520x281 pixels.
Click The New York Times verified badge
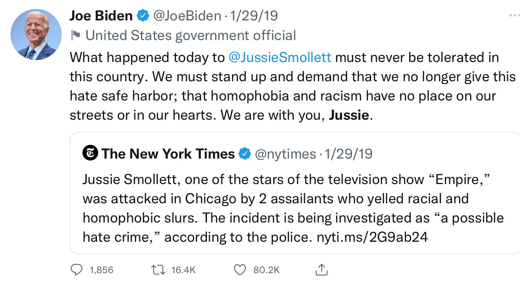(244, 154)
